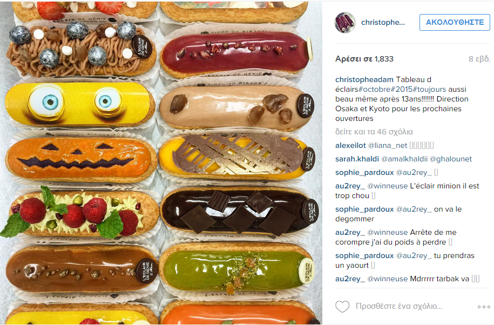Open christopheadam name in the caption
494x325 pixels.
point(364,80)
